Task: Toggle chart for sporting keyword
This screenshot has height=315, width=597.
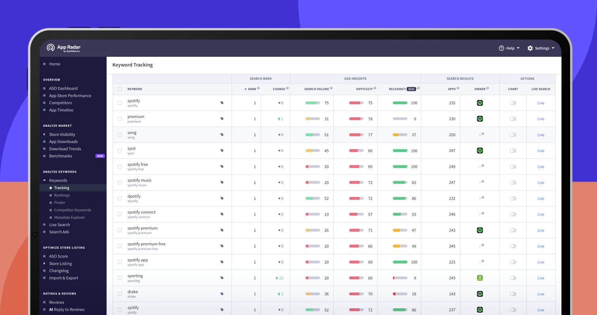Action: tap(513, 278)
